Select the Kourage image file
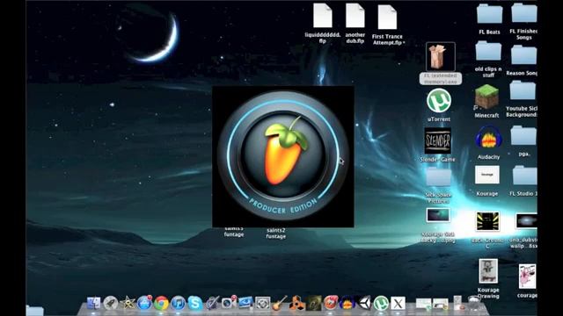The height and width of the screenshot is (316, 563). [x=487, y=175]
